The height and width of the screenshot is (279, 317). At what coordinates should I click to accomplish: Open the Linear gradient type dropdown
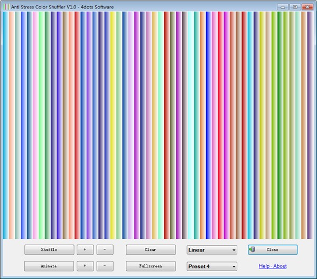point(211,250)
